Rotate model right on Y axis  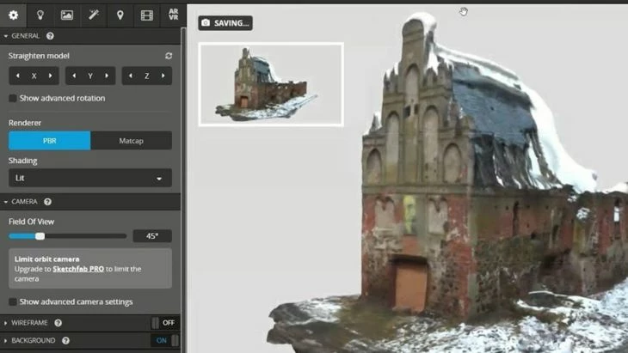click(x=107, y=76)
